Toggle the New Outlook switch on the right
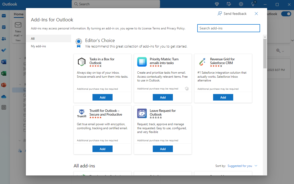 point(286,14)
